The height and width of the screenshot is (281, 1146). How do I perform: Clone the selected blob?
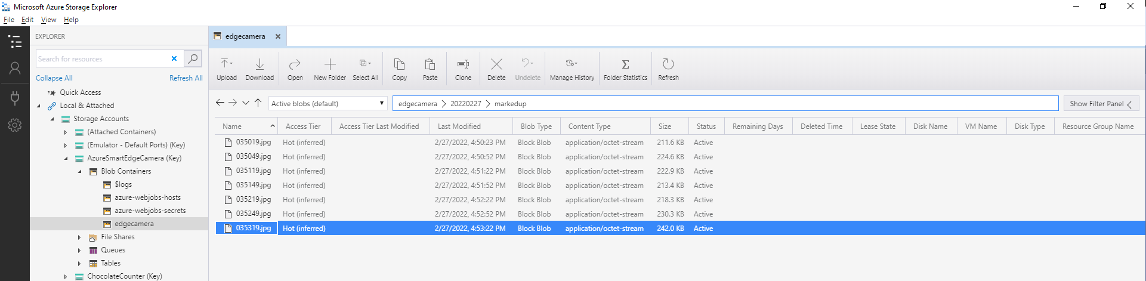click(x=463, y=69)
